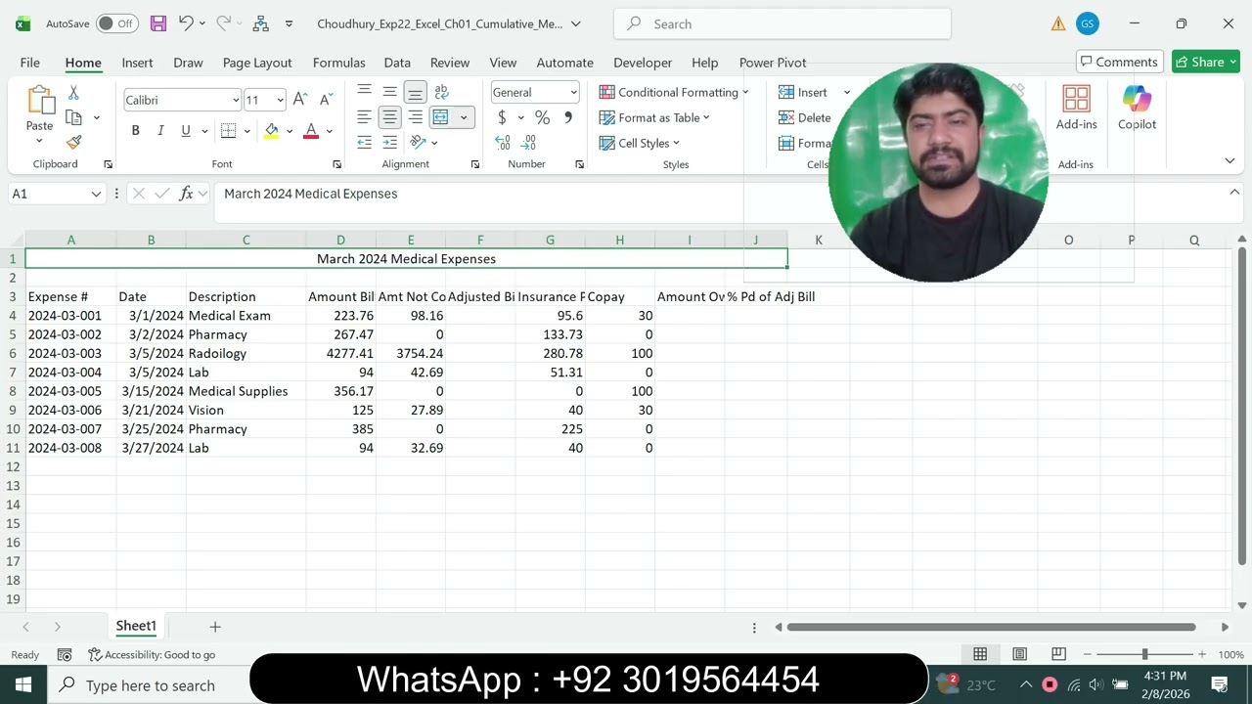The height and width of the screenshot is (704, 1252).
Task: Cut selection with the scissors icon
Action: [73, 93]
